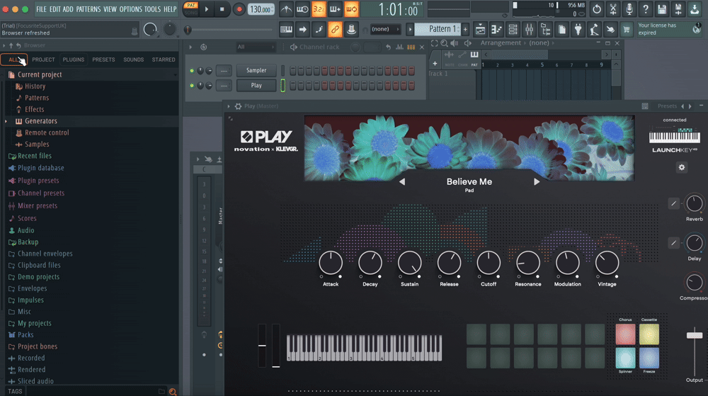Open the PATTERNS menu

click(88, 9)
